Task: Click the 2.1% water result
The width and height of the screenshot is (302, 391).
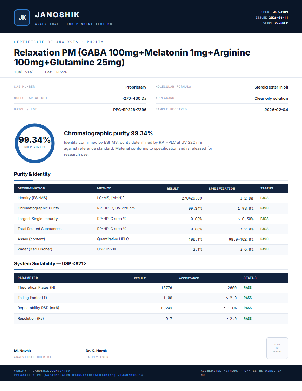Action: pyautogui.click(x=197, y=250)
